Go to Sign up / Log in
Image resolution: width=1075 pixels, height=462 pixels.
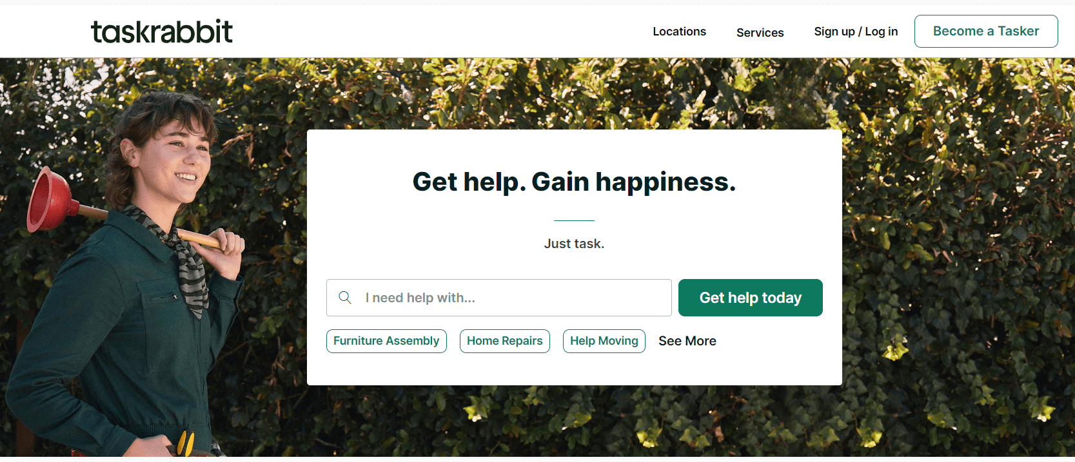coord(856,32)
